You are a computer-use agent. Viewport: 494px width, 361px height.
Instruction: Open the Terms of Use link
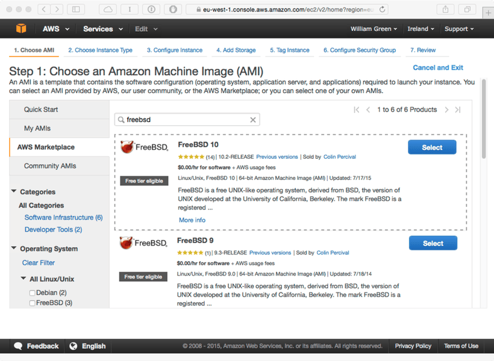pos(461,346)
